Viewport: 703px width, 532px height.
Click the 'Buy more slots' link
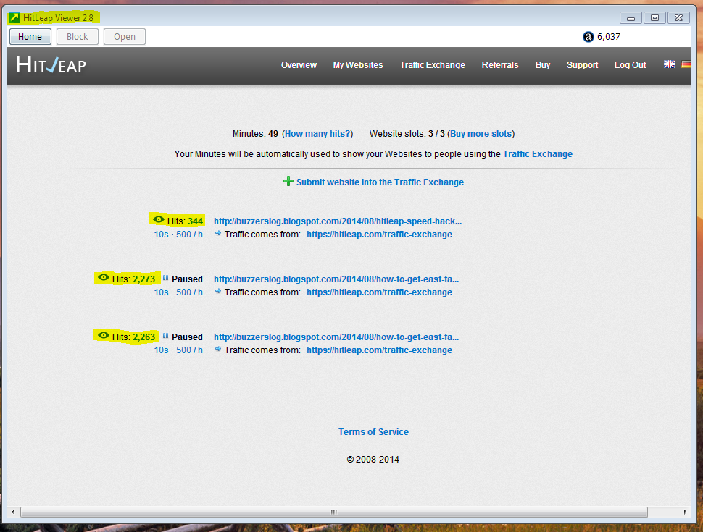(x=481, y=133)
